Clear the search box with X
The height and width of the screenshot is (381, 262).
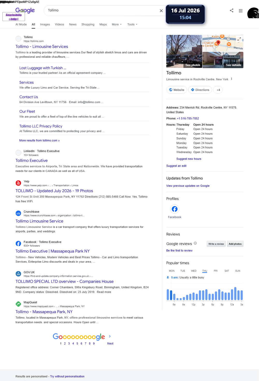click(x=161, y=11)
